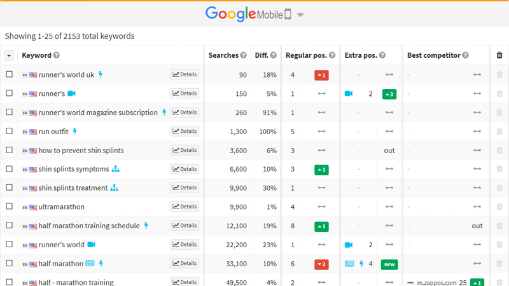509x286 pixels.
Task: Click the 91% difficulty value
Action: click(269, 112)
